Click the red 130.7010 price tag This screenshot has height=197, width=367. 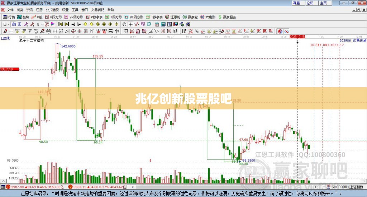click(x=10, y=69)
